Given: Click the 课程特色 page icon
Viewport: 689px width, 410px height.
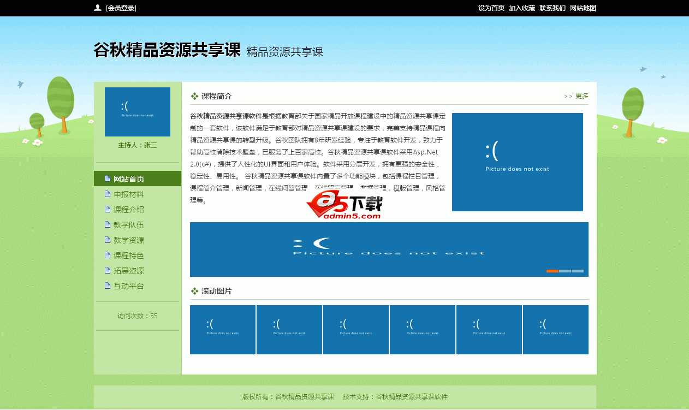Looking at the screenshot, I should [x=107, y=255].
